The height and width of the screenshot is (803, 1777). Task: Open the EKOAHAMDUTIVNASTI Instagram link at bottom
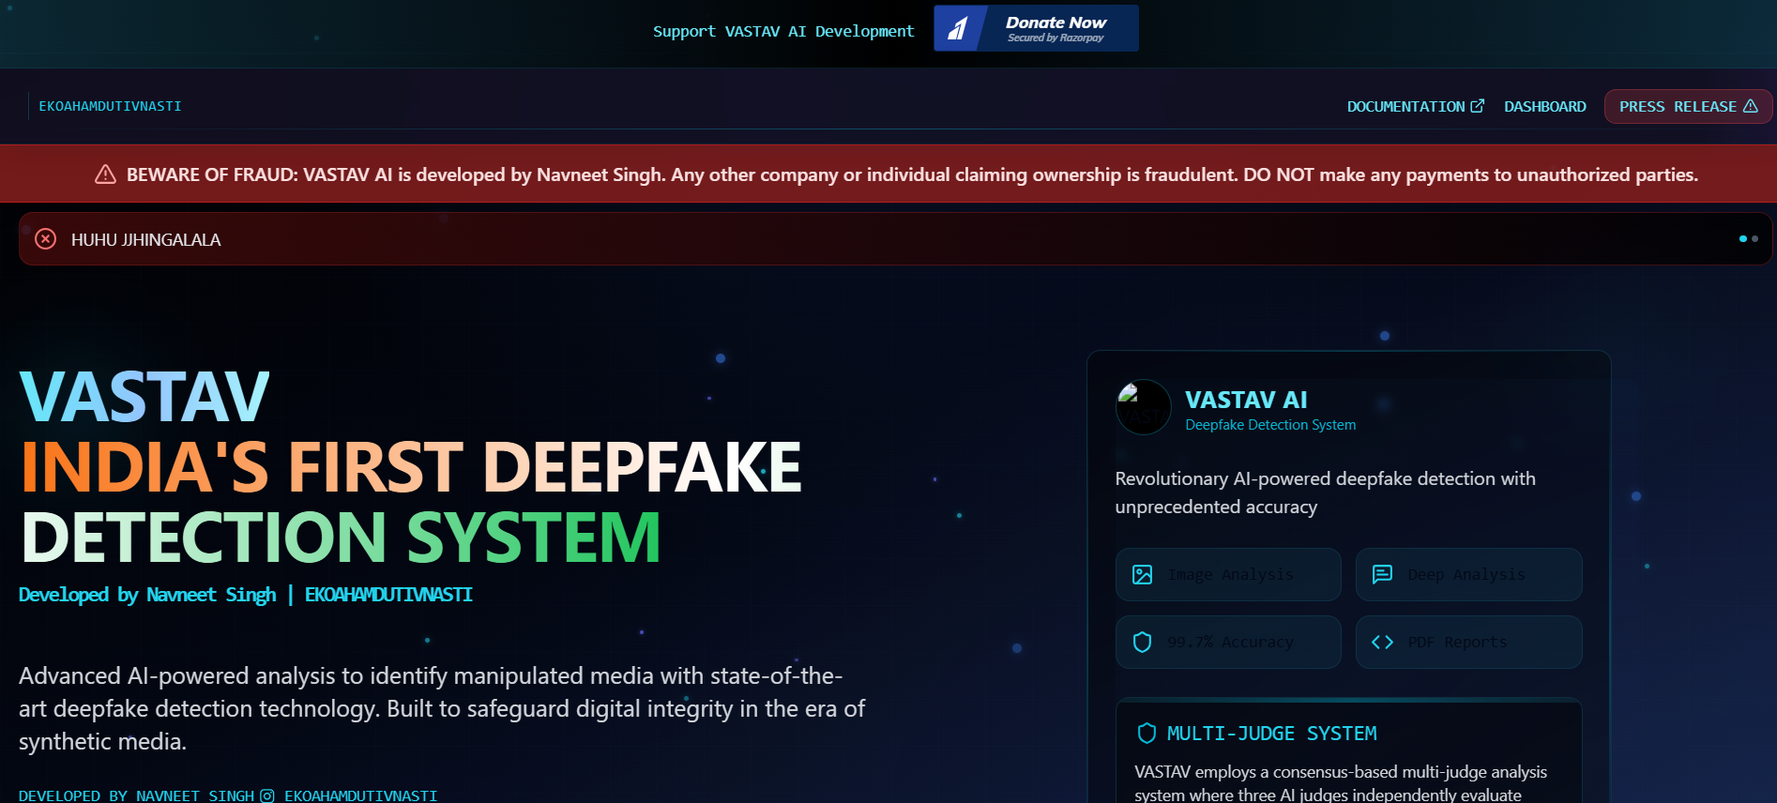[360, 795]
